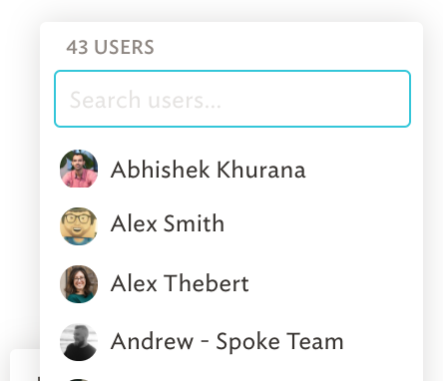Image resolution: width=443 pixels, height=381 pixels.
Task: Select Alex Smith in the list
Action: tap(168, 223)
